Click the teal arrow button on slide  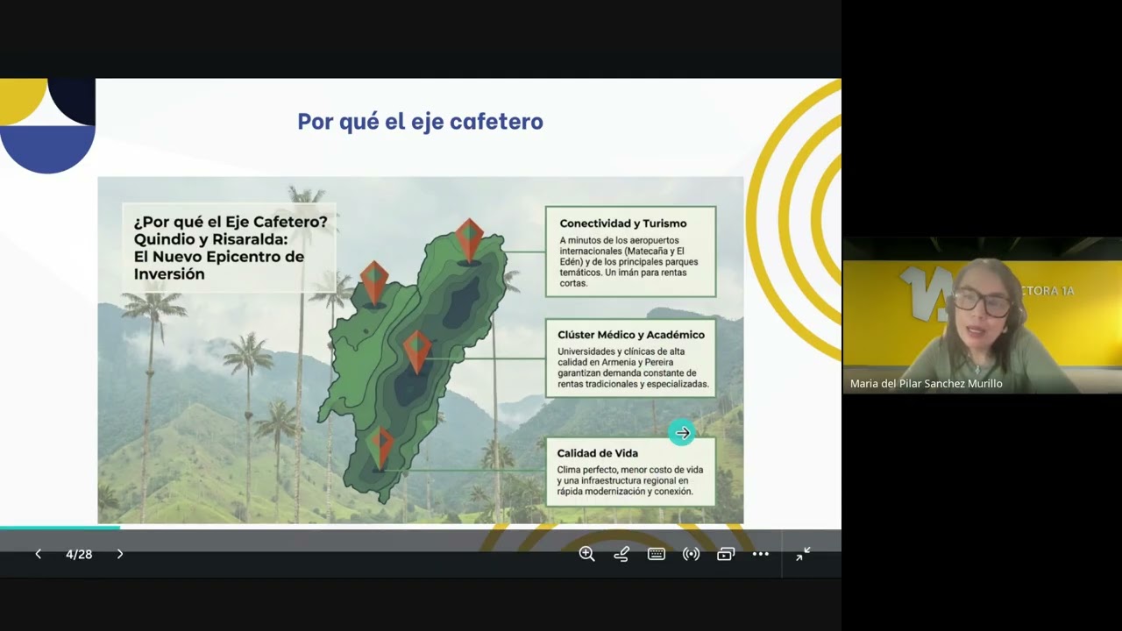(682, 433)
